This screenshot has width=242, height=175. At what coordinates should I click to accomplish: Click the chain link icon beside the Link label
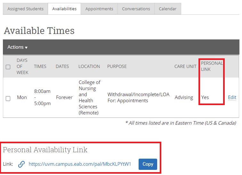click(x=21, y=164)
